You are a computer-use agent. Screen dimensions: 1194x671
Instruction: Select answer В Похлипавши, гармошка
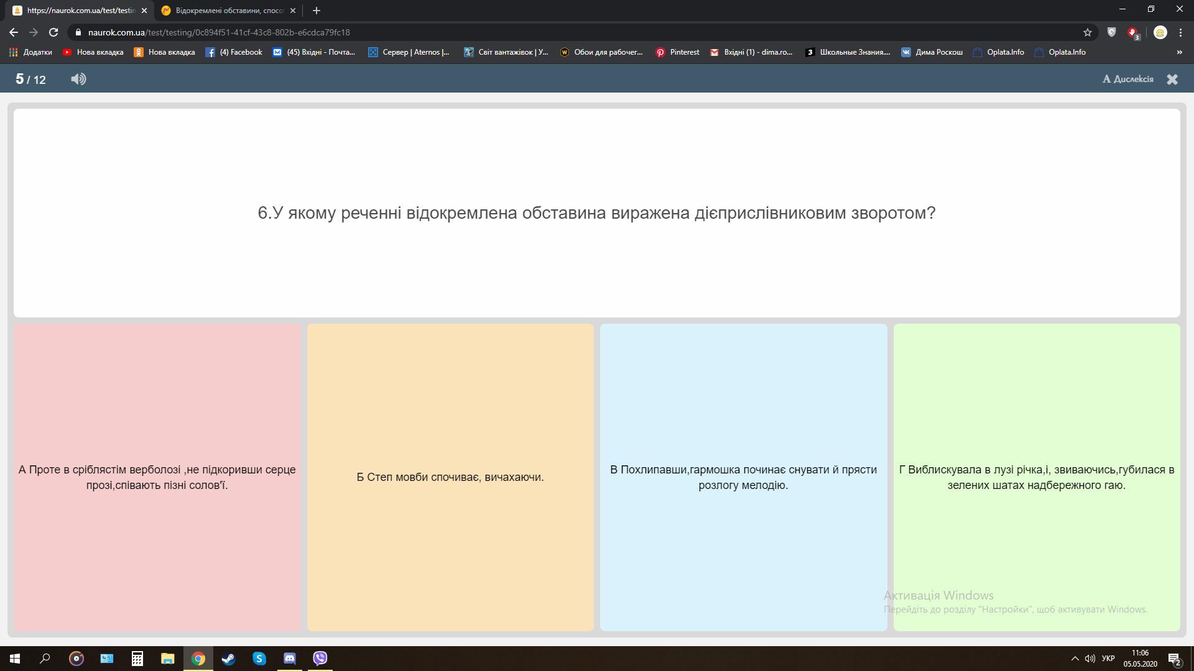click(743, 477)
